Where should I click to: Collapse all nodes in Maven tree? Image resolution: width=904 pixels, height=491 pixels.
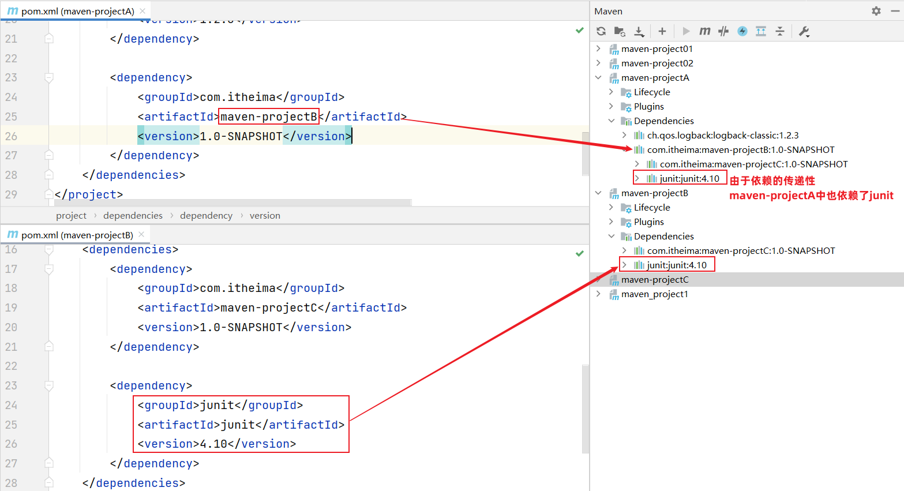tap(780, 31)
